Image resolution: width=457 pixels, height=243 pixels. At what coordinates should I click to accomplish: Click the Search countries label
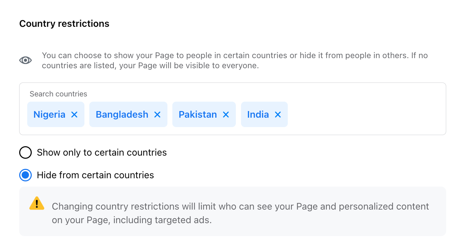(58, 94)
